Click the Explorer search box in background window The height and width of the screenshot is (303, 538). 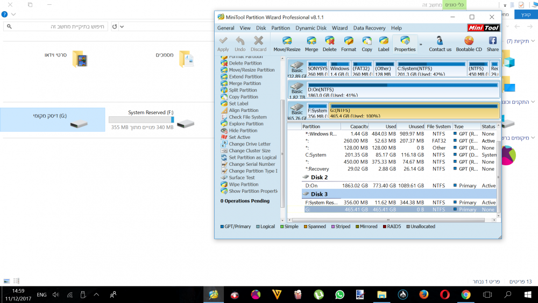55,26
